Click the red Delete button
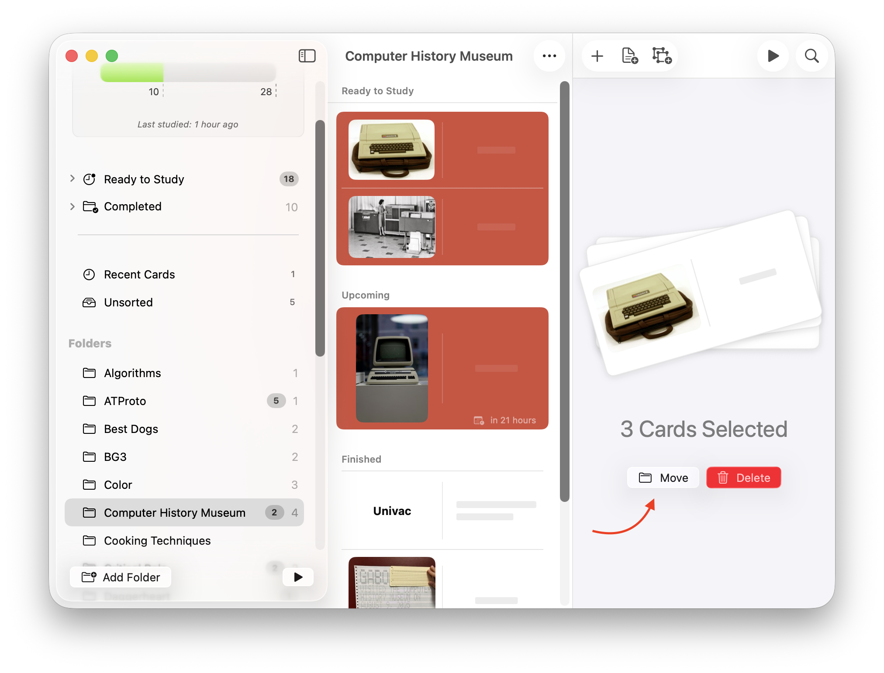Viewport: 884px width, 673px height. pos(743,478)
